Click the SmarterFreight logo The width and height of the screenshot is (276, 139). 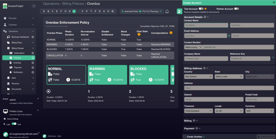coord(5,6)
